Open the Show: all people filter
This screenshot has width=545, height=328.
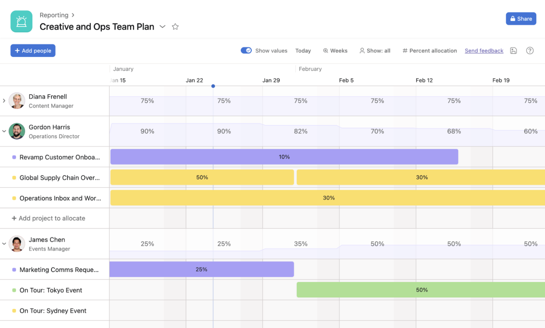click(374, 51)
